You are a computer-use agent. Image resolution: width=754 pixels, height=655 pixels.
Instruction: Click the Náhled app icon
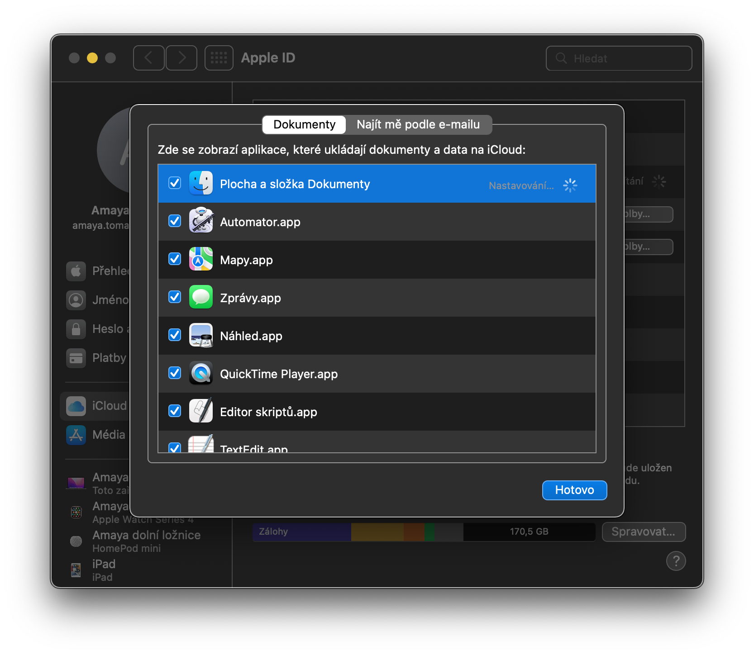pyautogui.click(x=200, y=335)
